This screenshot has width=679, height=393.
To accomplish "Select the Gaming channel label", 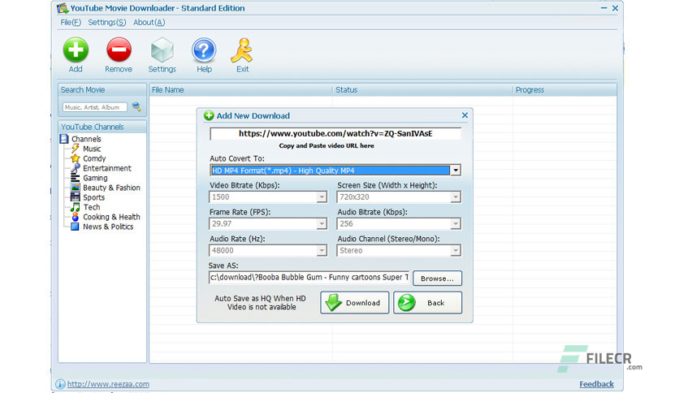I will (95, 178).
